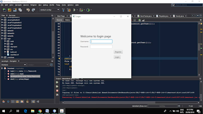
Task: Open the Navigate menu
Action: tap(18, 5)
